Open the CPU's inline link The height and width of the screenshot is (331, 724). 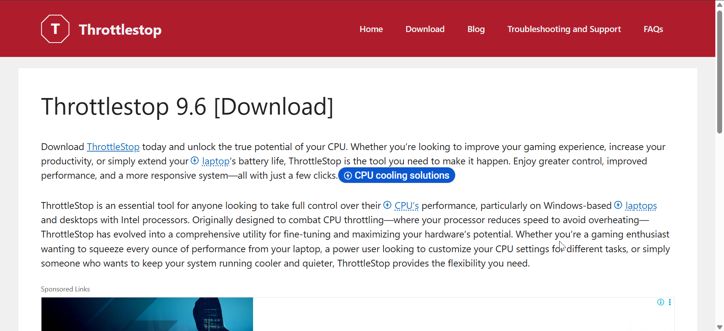[x=406, y=206]
